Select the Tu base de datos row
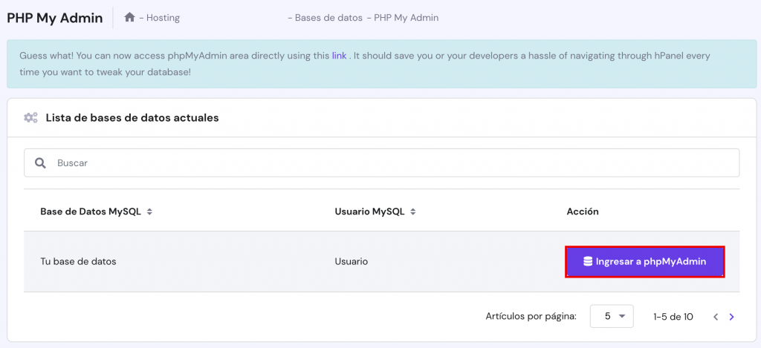Viewport: 761px width, 348px height. pyautogui.click(x=78, y=261)
